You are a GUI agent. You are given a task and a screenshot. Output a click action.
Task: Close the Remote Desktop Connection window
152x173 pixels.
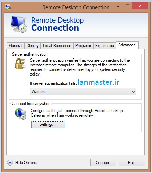[x=140, y=6]
